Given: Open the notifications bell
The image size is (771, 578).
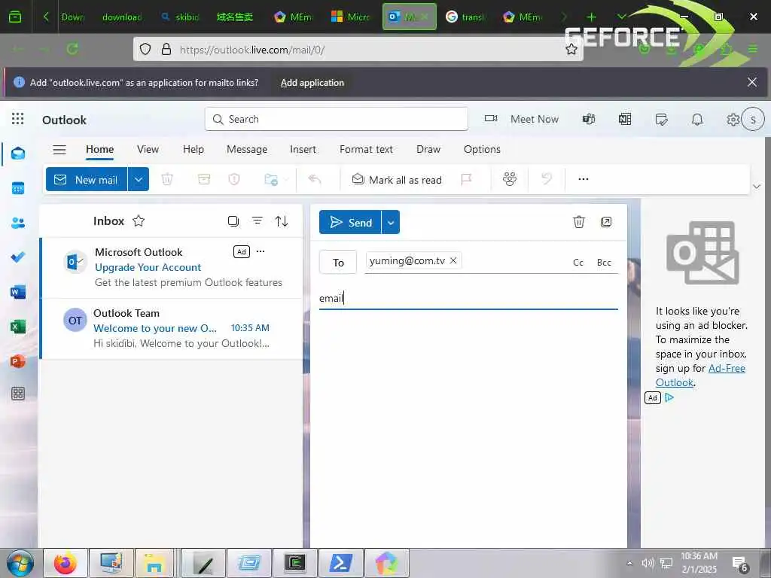Looking at the screenshot, I should 697,119.
